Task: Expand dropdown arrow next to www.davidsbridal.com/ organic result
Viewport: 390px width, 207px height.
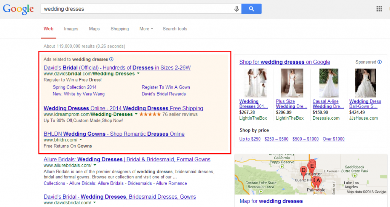Action: tap(94, 202)
